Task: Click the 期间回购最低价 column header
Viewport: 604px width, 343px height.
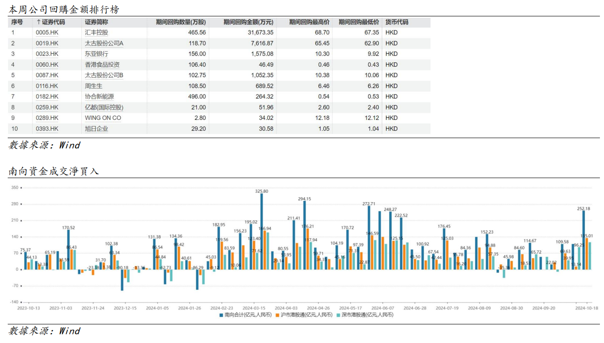Action: [x=359, y=22]
